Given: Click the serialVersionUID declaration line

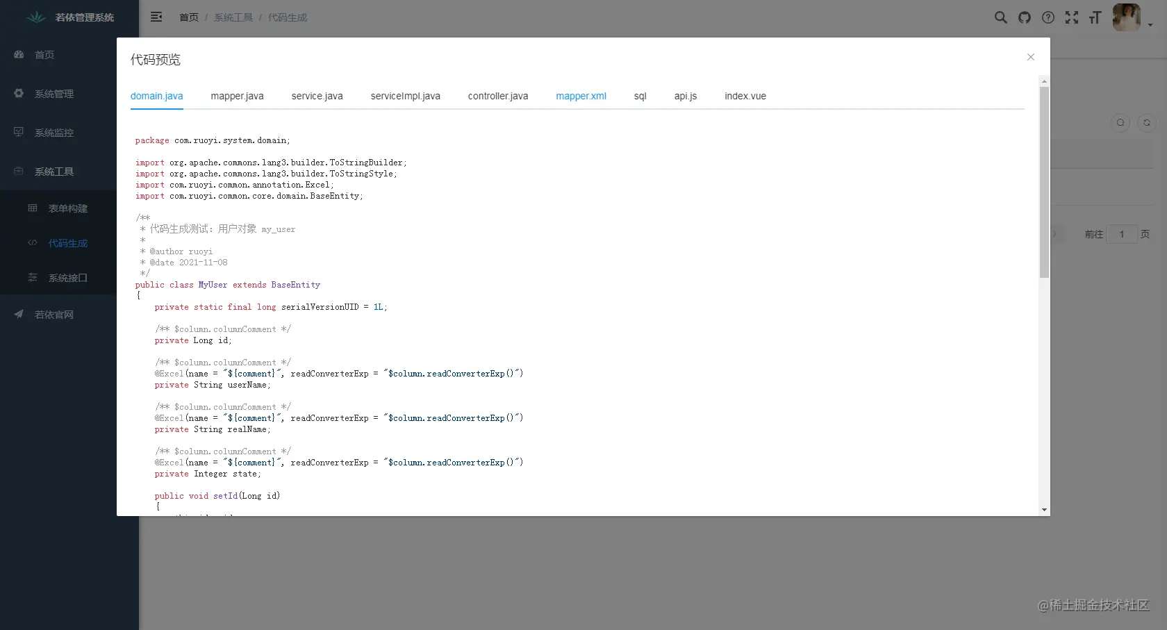Looking at the screenshot, I should [x=271, y=307].
